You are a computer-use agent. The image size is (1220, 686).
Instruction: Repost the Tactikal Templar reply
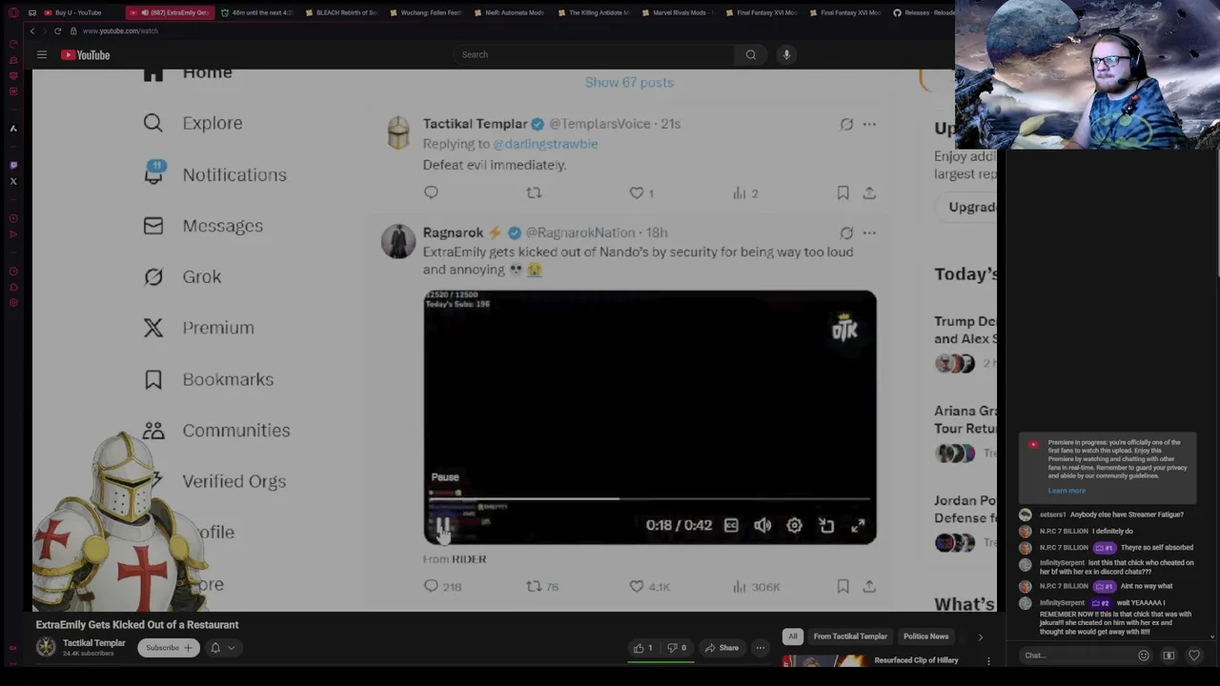click(534, 192)
